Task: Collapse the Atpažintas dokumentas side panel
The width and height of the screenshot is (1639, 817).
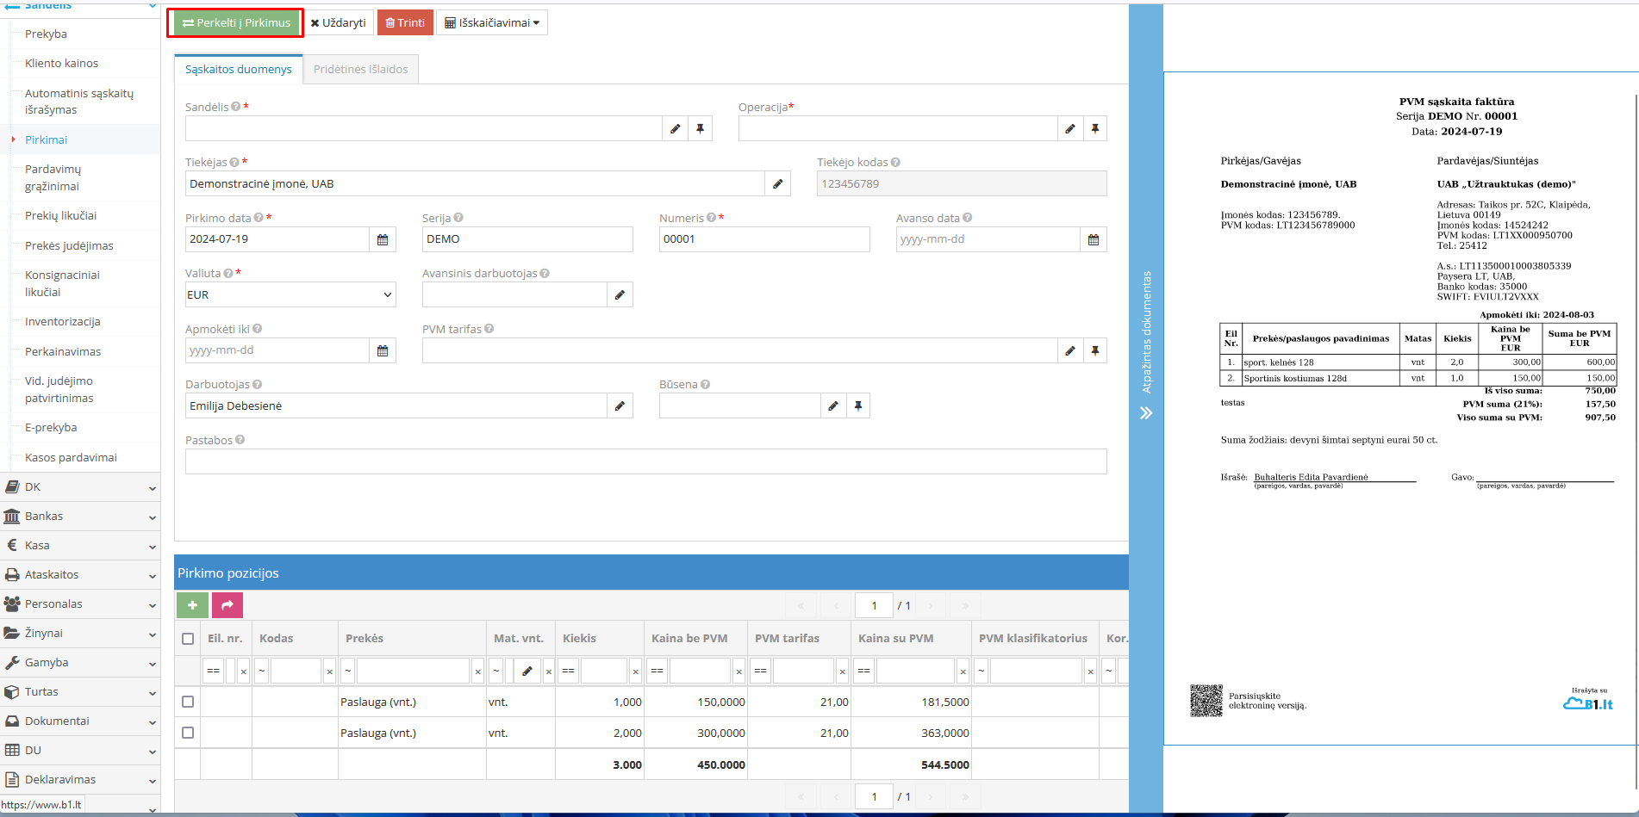Action: click(1145, 413)
